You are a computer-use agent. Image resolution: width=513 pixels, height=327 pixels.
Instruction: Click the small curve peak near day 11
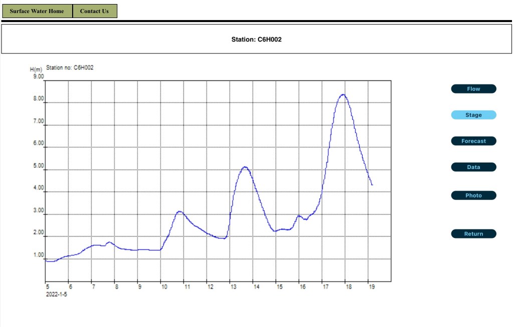pos(179,211)
